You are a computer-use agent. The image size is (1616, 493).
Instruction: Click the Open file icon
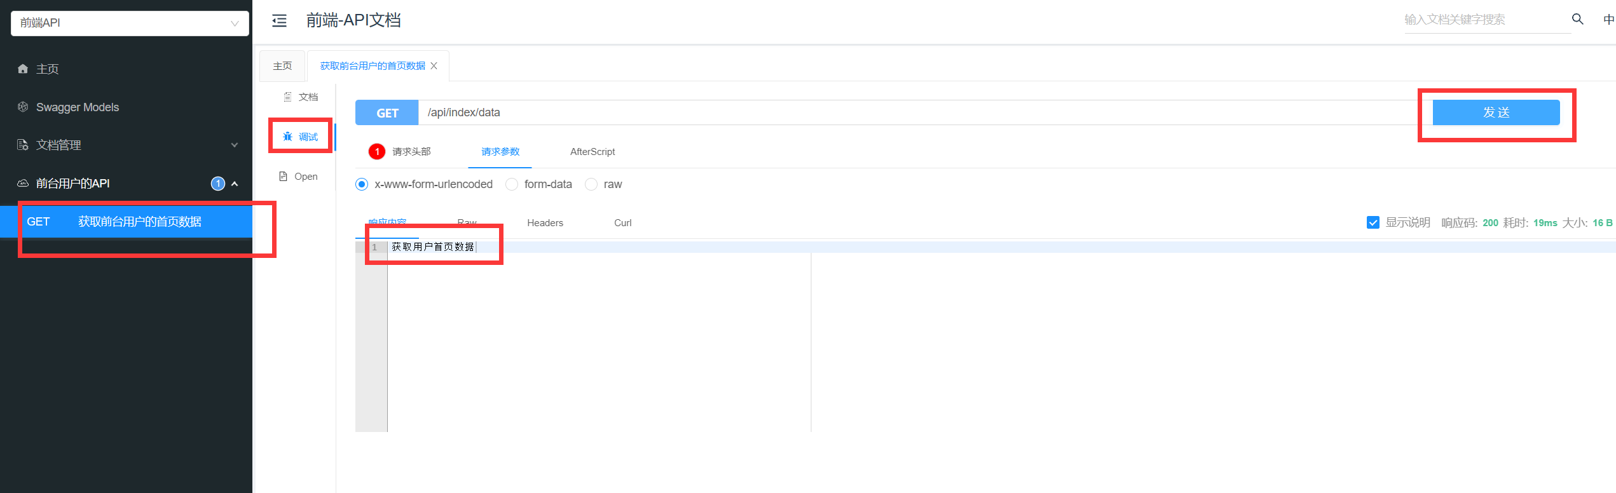pos(284,176)
